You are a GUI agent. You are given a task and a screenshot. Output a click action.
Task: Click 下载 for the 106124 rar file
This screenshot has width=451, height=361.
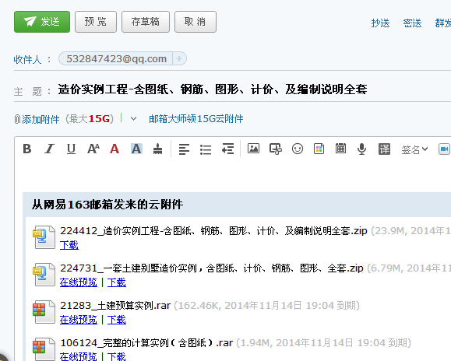117,356
